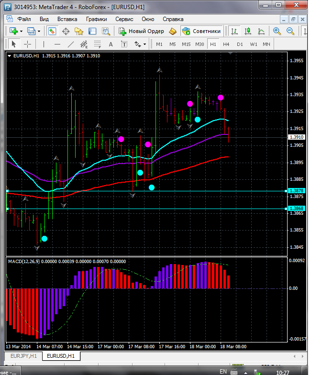Select the Equidistant Channel tool
The height and width of the screenshot is (375, 311).
(84, 44)
